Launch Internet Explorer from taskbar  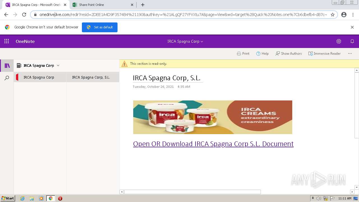point(22,198)
